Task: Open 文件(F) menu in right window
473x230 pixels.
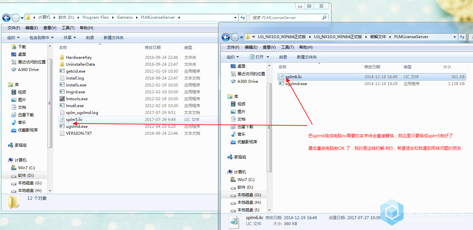Action: point(233,47)
